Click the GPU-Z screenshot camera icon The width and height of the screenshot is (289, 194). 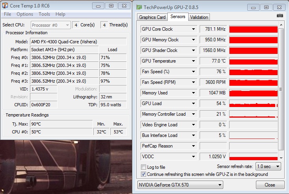click(x=280, y=16)
